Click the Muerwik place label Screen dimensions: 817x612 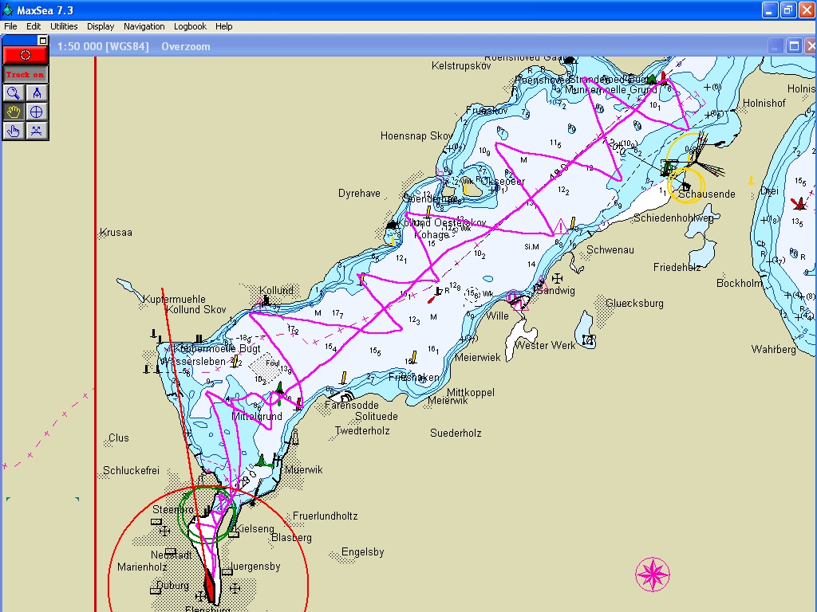tap(304, 470)
